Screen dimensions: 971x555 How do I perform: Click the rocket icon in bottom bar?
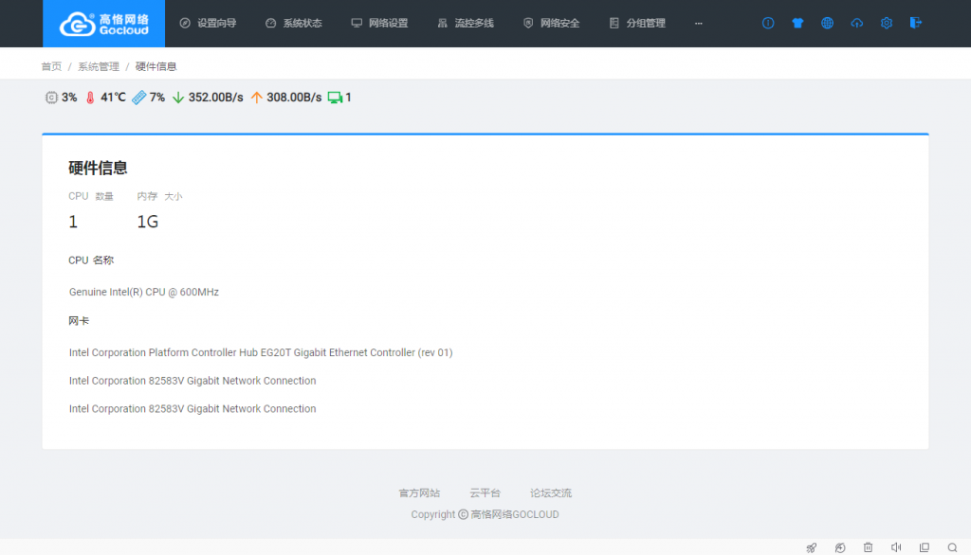coord(812,547)
